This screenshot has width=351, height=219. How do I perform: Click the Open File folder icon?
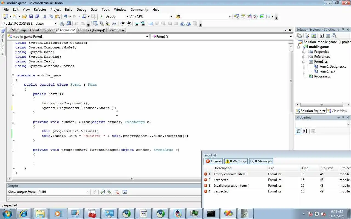(24, 16)
